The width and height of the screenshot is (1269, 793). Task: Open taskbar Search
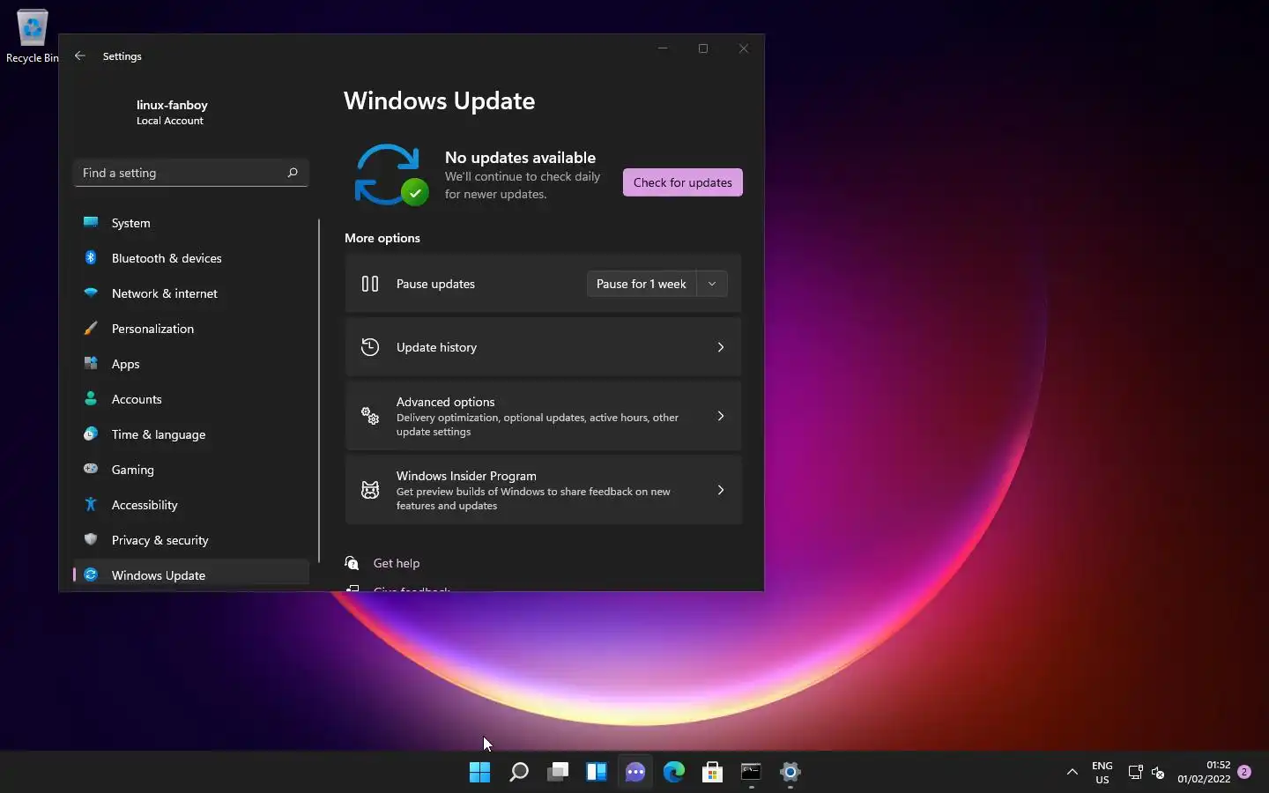point(519,772)
